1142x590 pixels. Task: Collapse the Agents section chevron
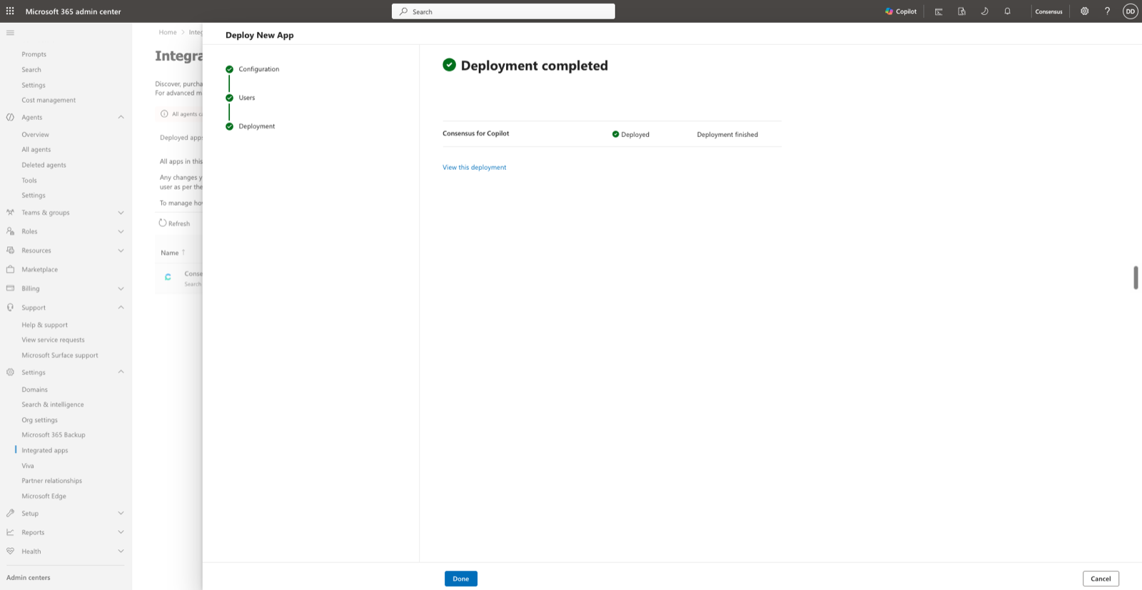(x=121, y=117)
